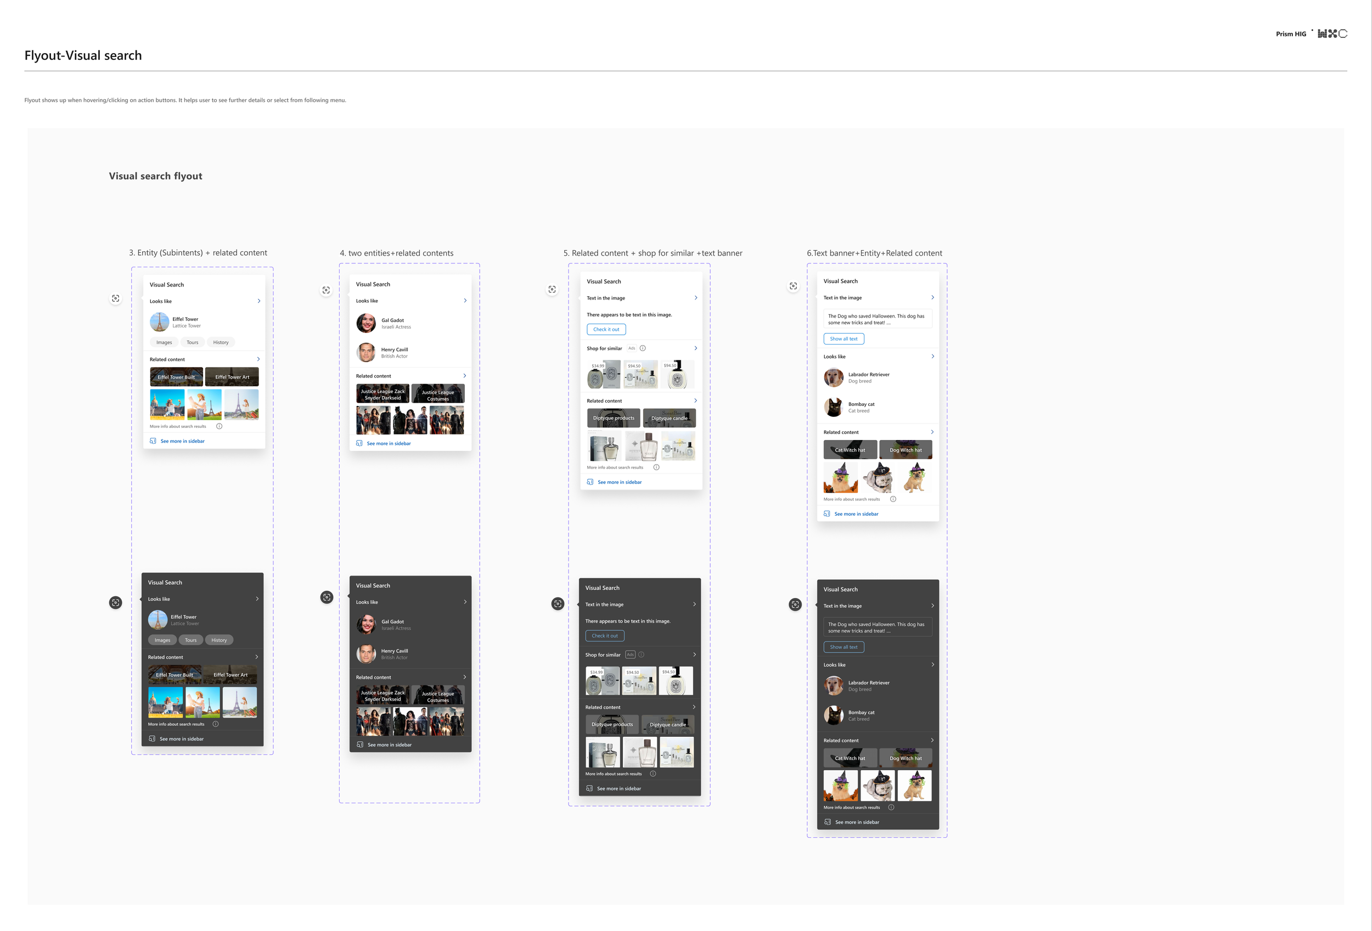Select the History chip in the dark Eiffel Tower flyout

[219, 640]
